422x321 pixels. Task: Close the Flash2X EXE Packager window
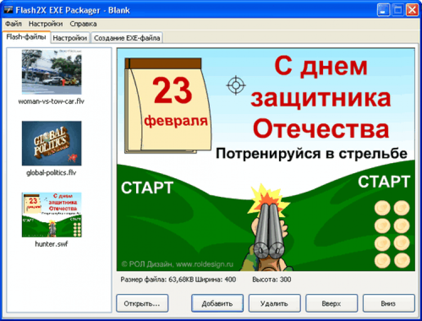pyautogui.click(x=412, y=10)
